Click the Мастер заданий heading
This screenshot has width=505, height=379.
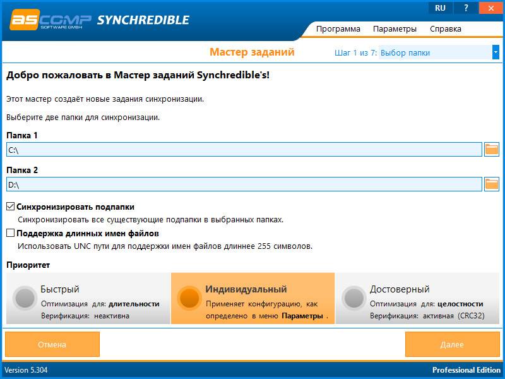click(252, 52)
